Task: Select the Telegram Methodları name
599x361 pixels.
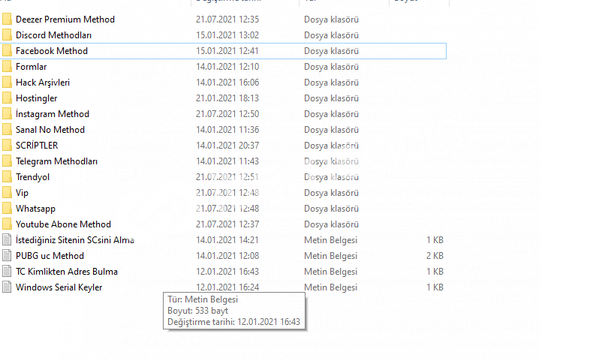Action: click(56, 161)
